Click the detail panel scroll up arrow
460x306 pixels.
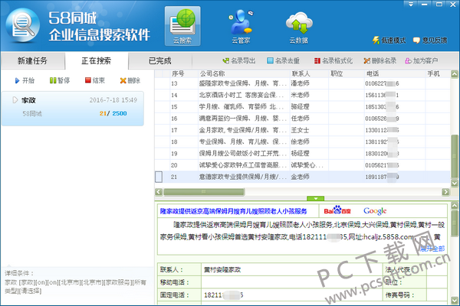tap(455, 205)
